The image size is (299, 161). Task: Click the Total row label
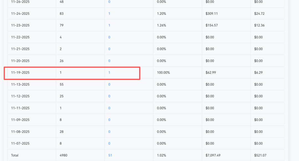pyautogui.click(x=15, y=155)
